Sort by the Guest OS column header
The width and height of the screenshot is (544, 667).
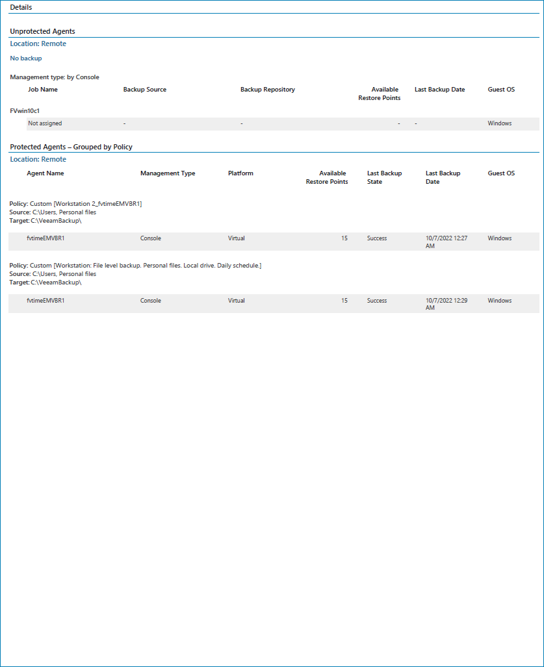pyautogui.click(x=500, y=89)
